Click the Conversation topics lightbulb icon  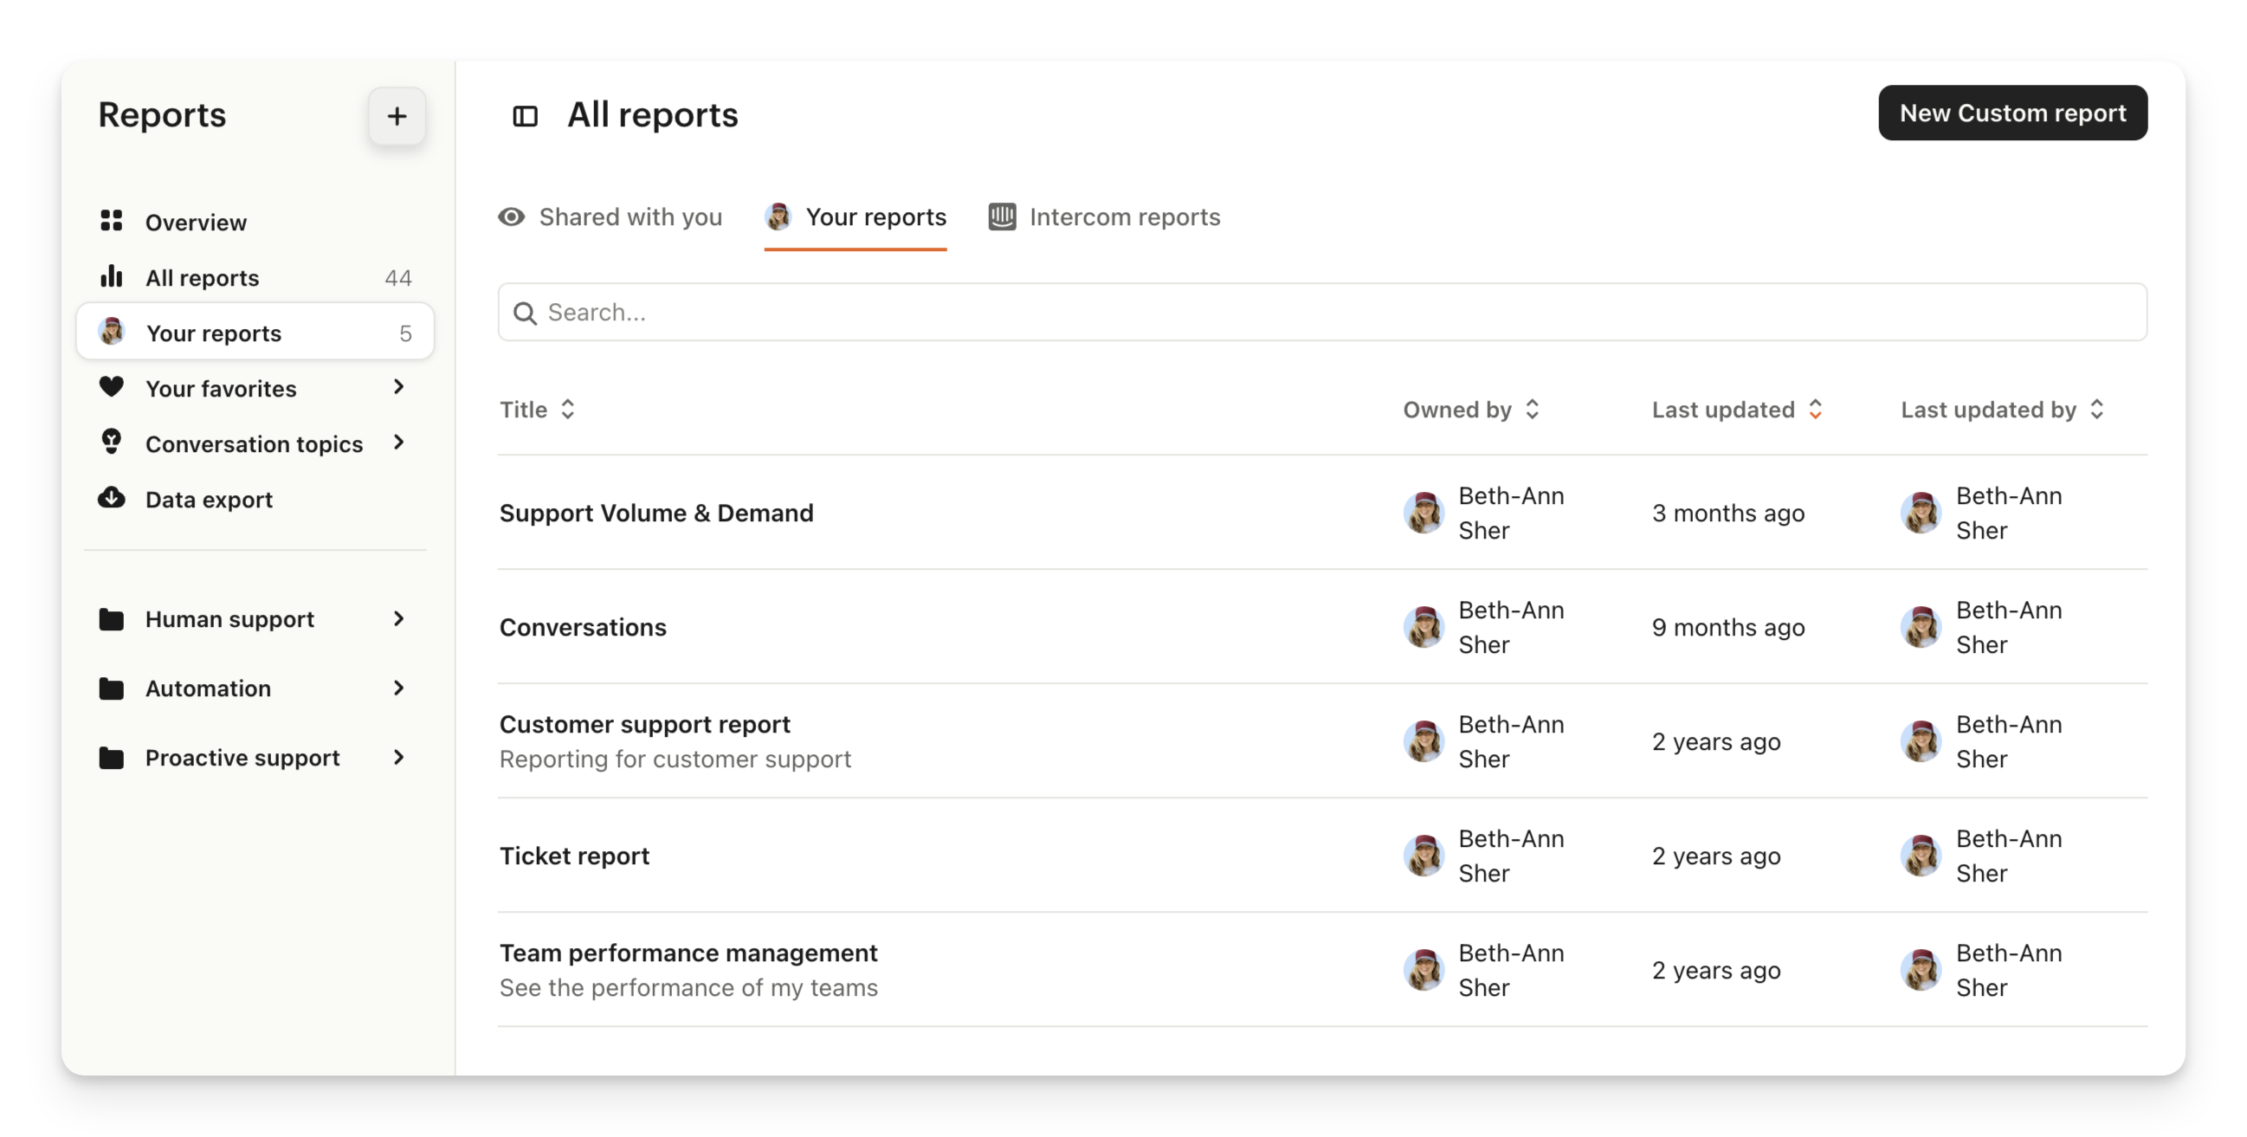112,443
